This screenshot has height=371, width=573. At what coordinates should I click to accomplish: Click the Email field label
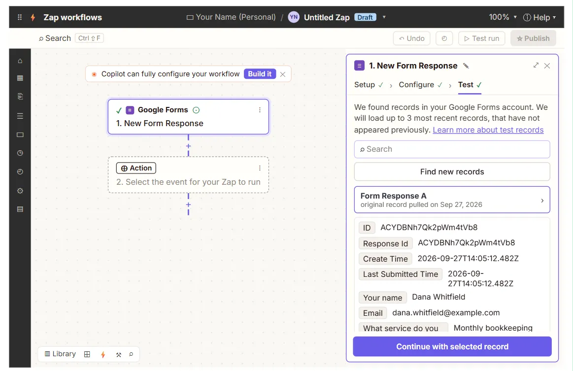372,313
